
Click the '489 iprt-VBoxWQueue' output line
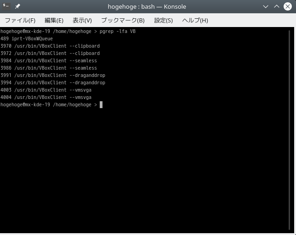27,38
